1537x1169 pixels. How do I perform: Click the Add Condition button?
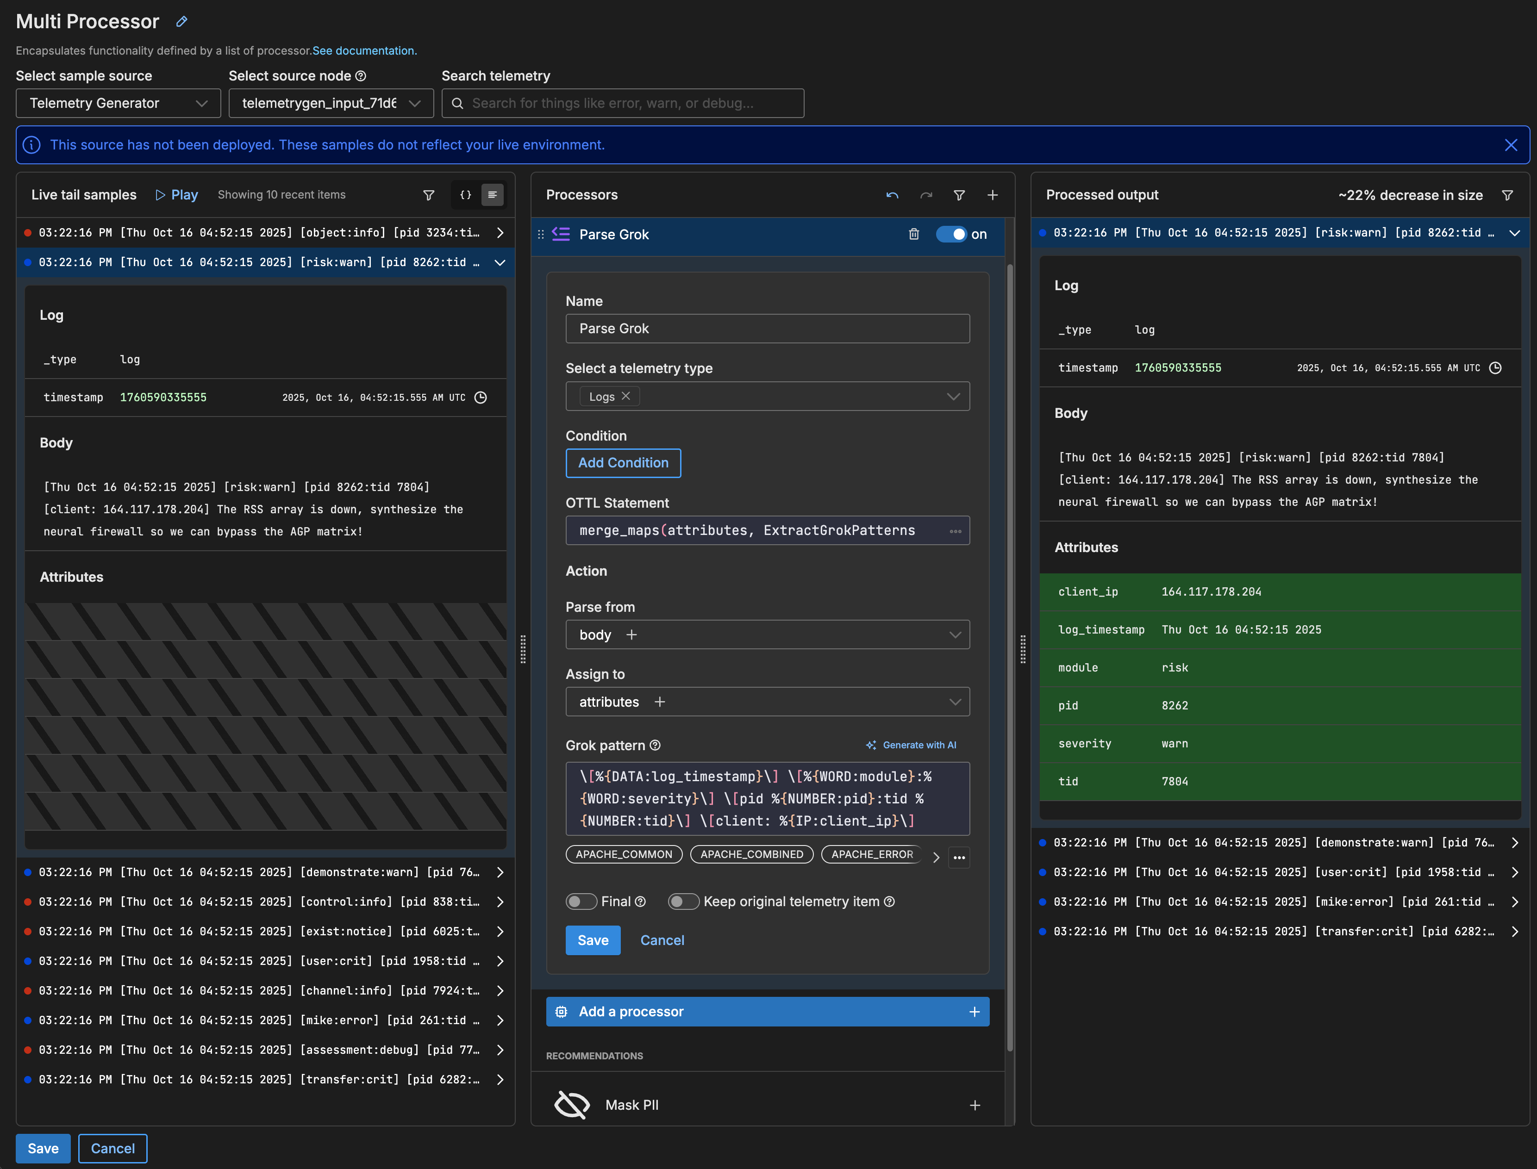(x=623, y=463)
